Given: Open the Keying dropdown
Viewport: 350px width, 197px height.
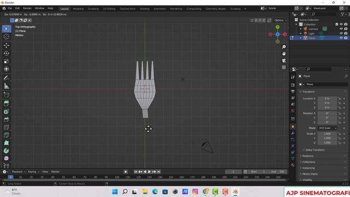Looking at the screenshot, I should point(33,172).
